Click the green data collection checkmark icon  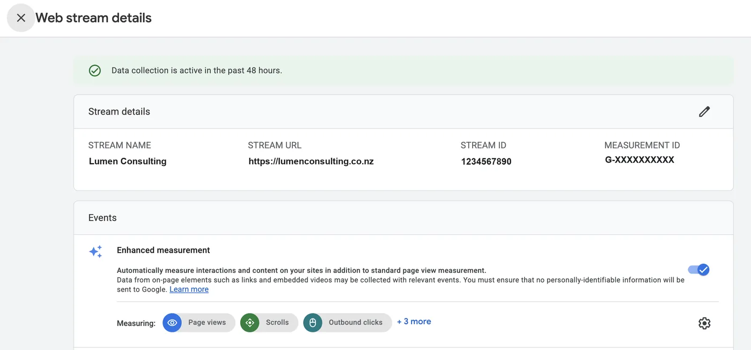point(95,71)
